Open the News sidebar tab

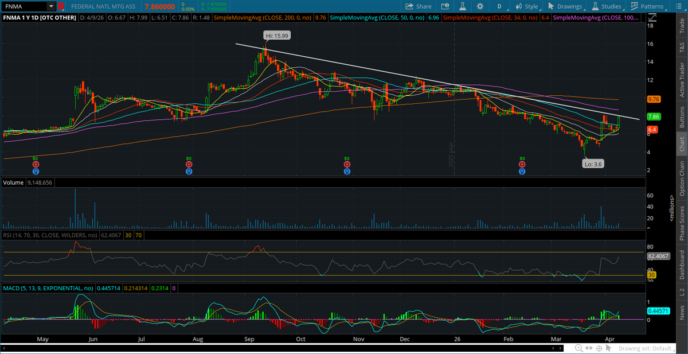click(682, 313)
